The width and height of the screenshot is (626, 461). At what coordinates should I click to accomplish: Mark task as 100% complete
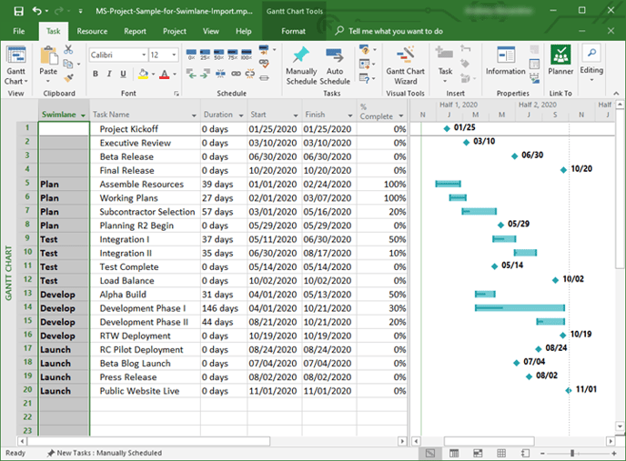247,55
